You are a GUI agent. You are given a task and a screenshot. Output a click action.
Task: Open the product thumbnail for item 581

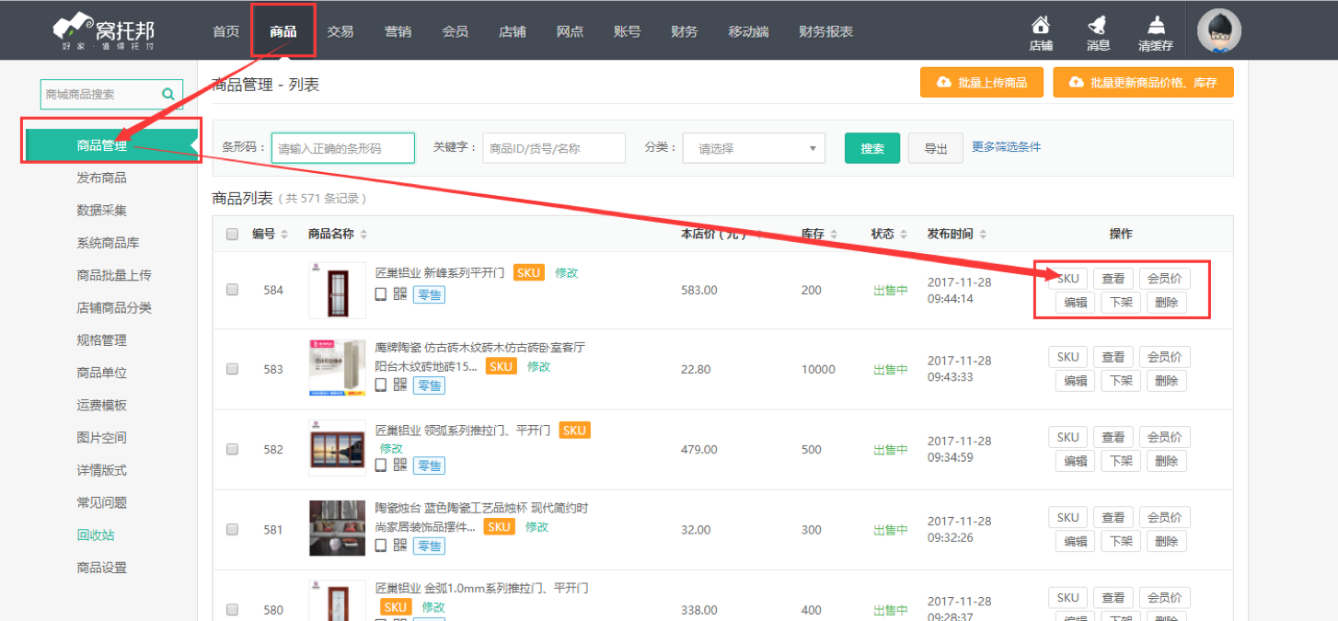pyautogui.click(x=337, y=529)
